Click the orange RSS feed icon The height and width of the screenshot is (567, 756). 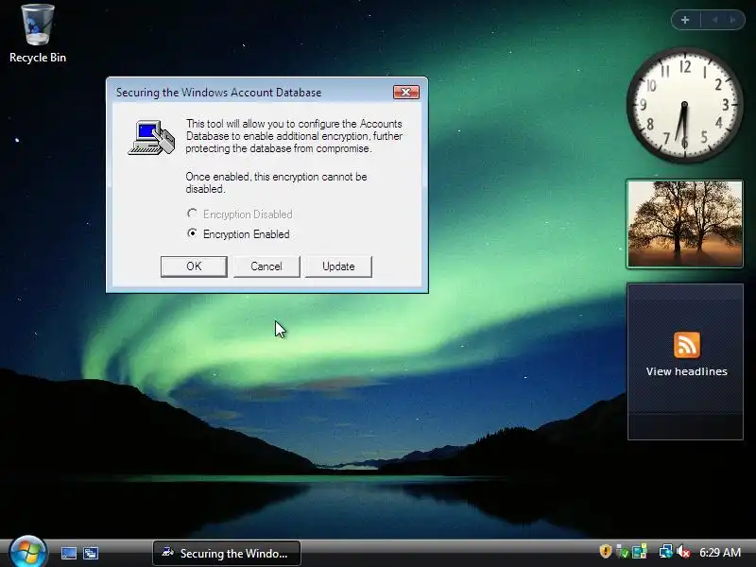pyautogui.click(x=687, y=345)
